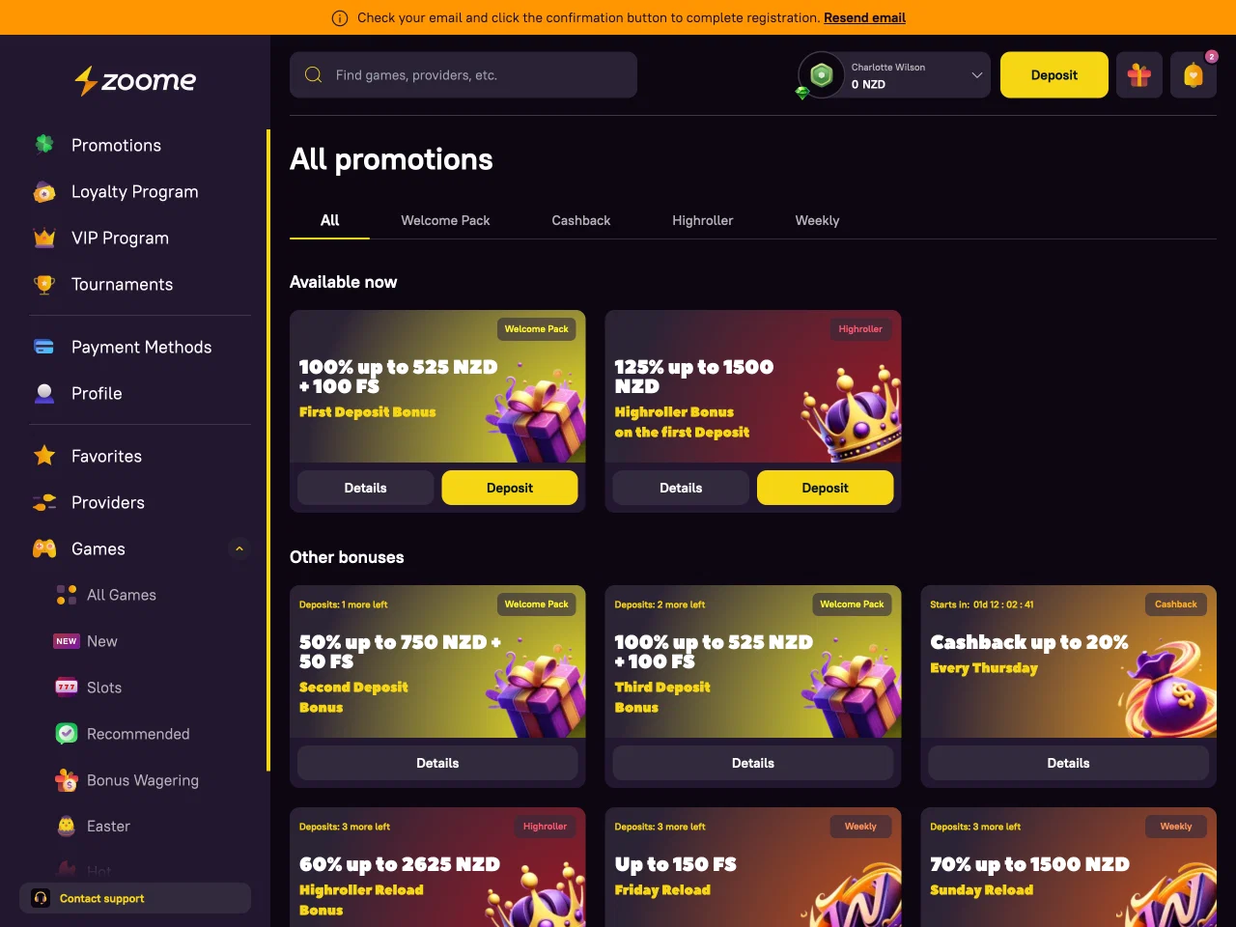1236x927 pixels.
Task: View Details of Cashback up to 20%
Action: 1068,763
